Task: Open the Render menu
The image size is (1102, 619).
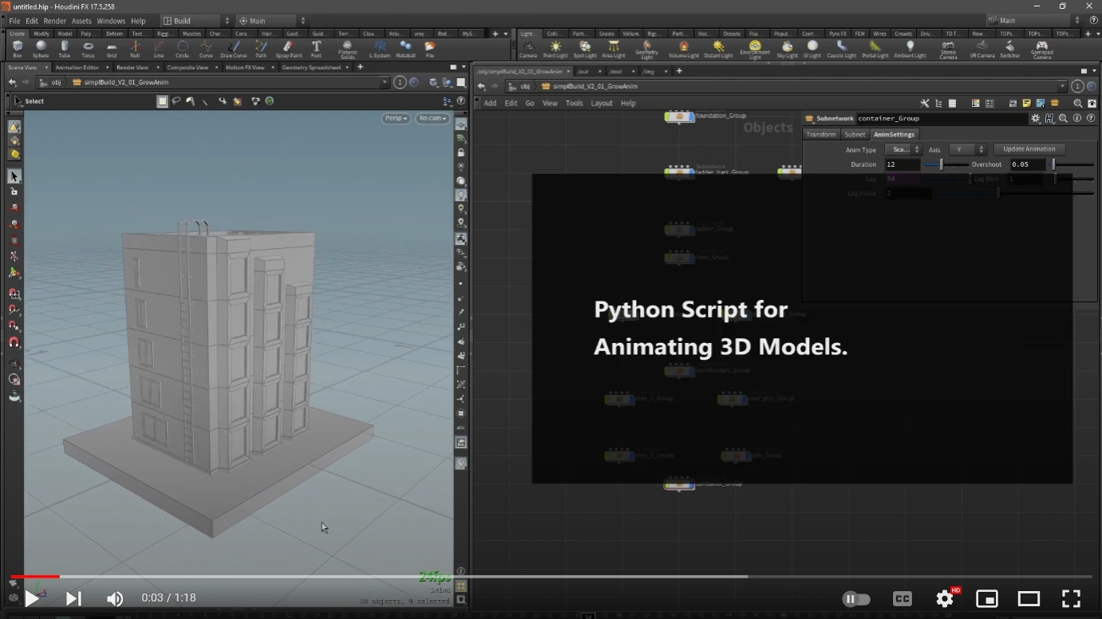Action: coord(54,21)
